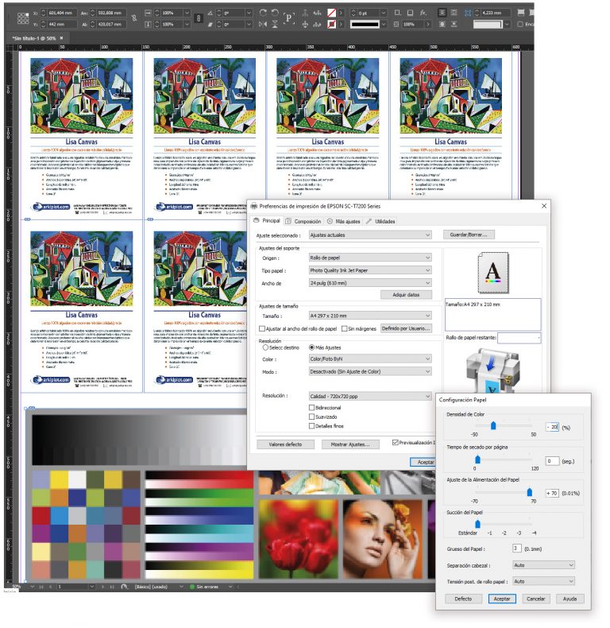Go to next page arrow in status bar
Screen dimensions: 610x628
tap(103, 587)
